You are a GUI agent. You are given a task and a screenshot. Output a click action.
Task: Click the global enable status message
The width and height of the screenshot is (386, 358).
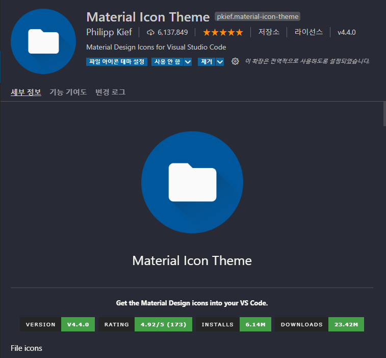point(307,61)
